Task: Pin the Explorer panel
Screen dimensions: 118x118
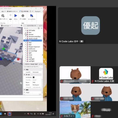Action: (x=40, y=26)
